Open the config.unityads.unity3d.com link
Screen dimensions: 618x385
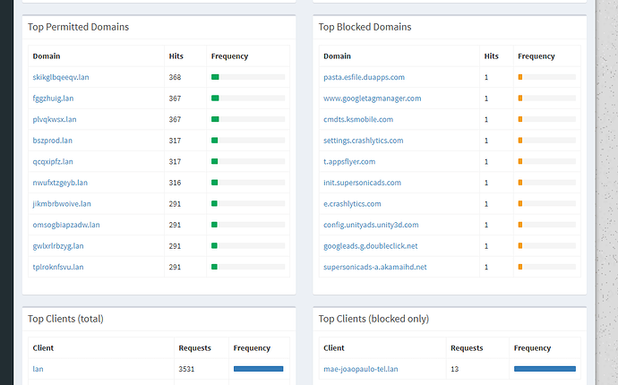pos(371,225)
